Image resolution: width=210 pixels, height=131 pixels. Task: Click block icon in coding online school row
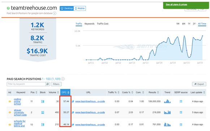(43, 101)
